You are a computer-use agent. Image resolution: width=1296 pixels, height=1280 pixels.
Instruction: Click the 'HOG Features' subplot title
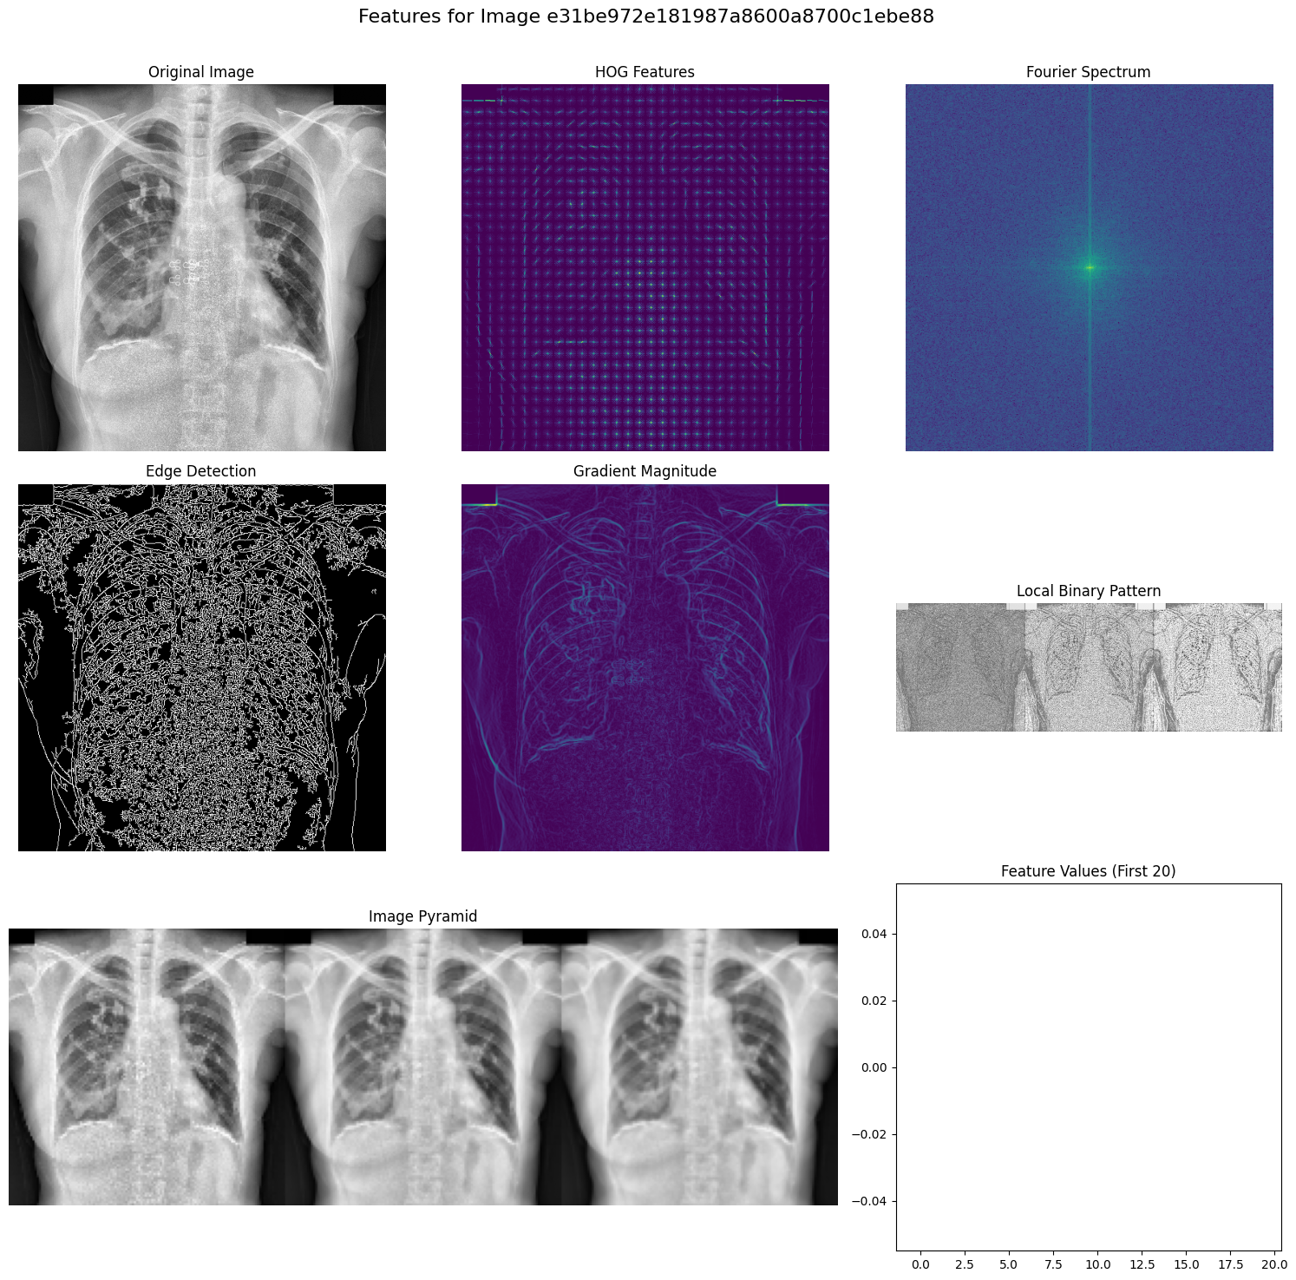pos(645,72)
